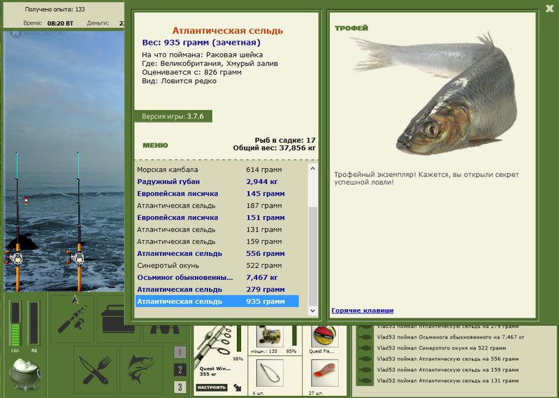Click the red Атлантическая сельдь title
The height and width of the screenshot is (398, 559).
tap(228, 31)
